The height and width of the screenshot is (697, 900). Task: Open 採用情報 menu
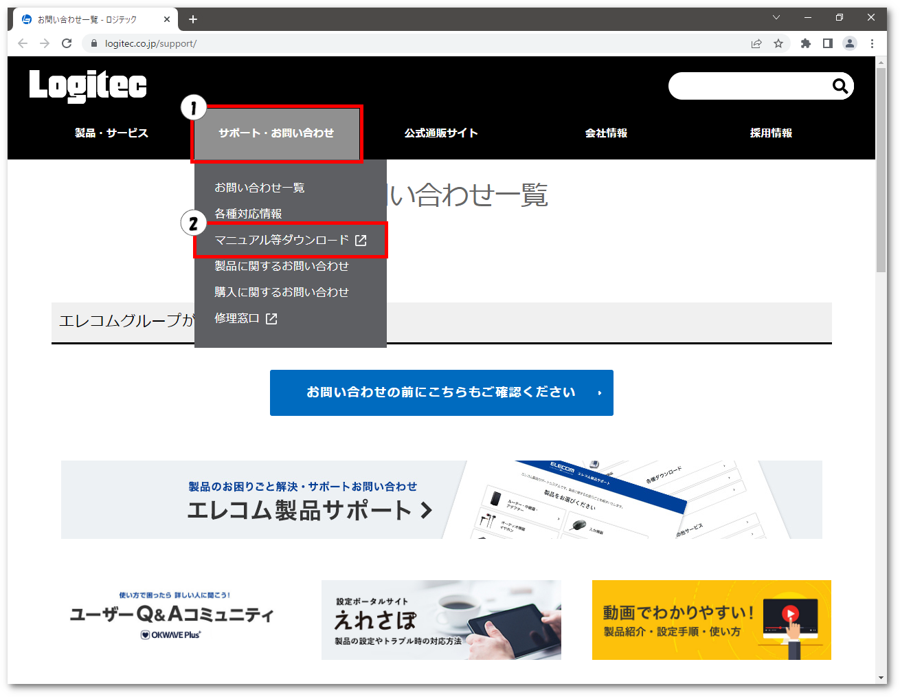coord(771,133)
